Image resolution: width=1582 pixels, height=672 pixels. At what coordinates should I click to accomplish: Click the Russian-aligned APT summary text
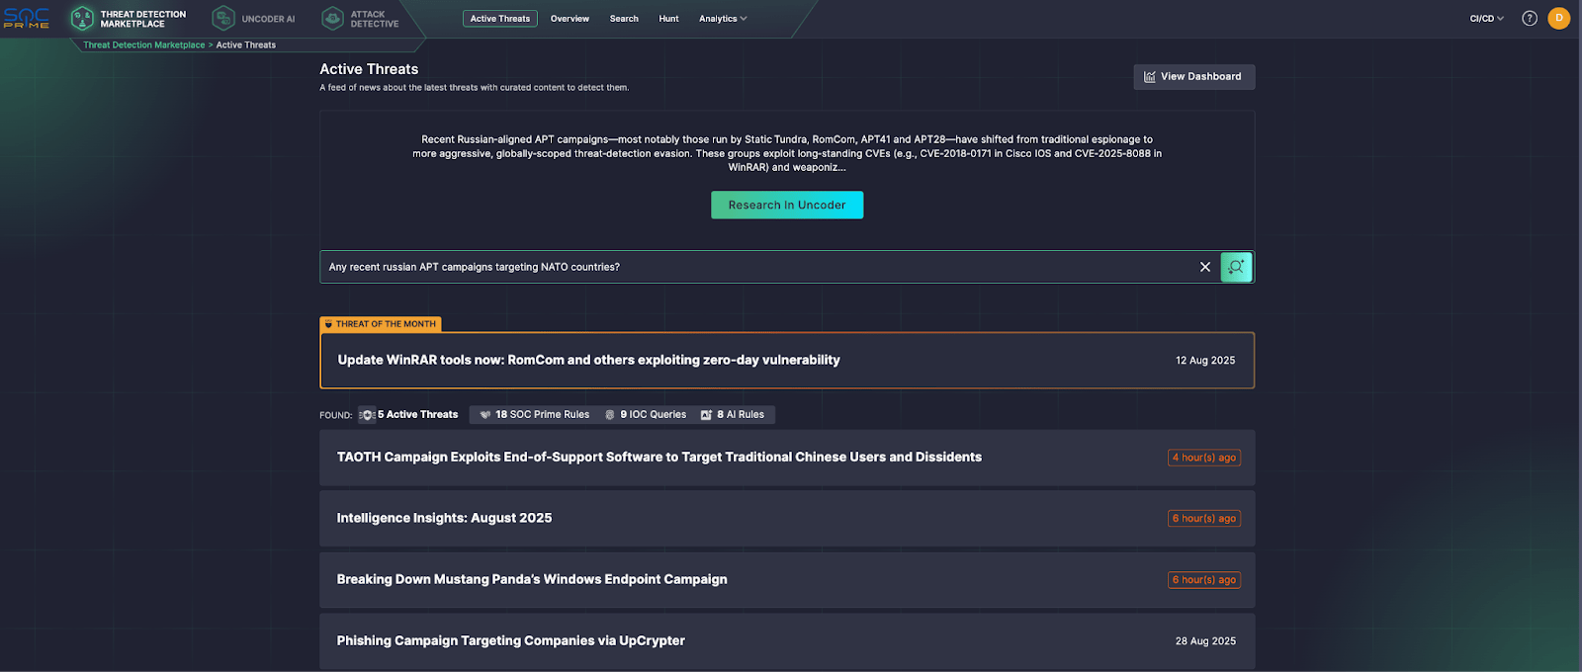point(787,153)
